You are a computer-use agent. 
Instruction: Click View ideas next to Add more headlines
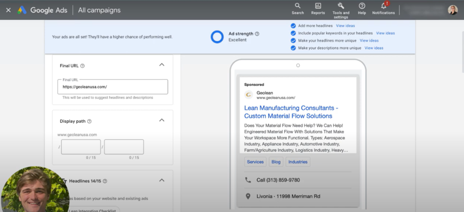(345, 26)
